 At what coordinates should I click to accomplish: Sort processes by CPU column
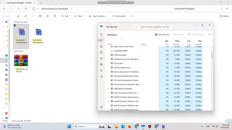(164, 42)
